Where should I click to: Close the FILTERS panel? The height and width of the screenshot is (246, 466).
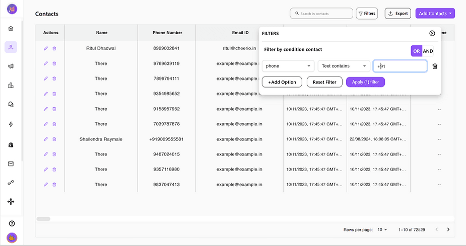click(432, 33)
